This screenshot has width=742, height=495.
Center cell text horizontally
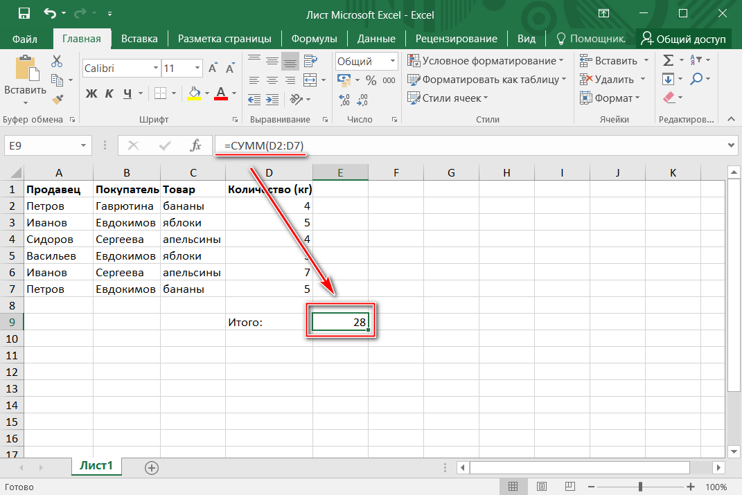tap(272, 80)
